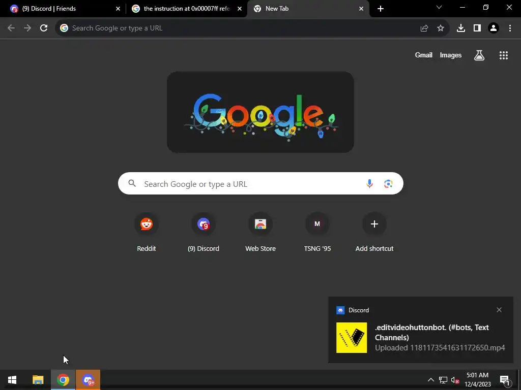Image resolution: width=521 pixels, height=390 pixels.
Task: Bookmark this tab with the star icon
Action: (x=441, y=28)
